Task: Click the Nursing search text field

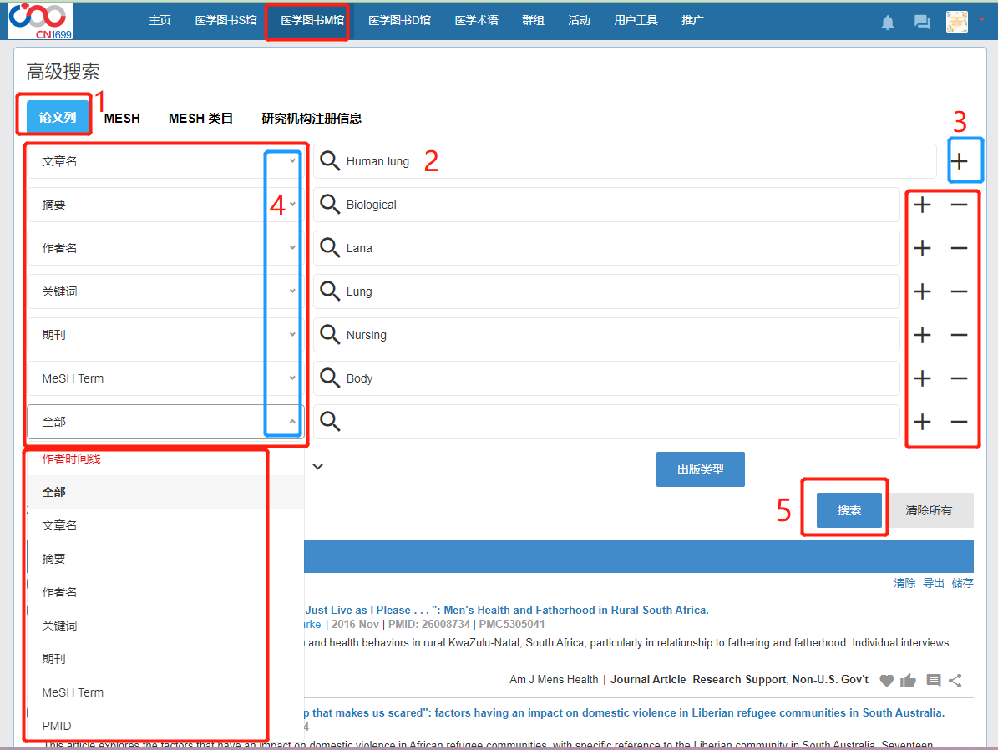Action: (618, 335)
